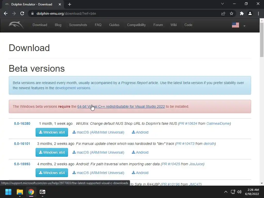Screen dimensions: 264x198
Task: Click Chrome icon in taskbar
Action: 31,192
